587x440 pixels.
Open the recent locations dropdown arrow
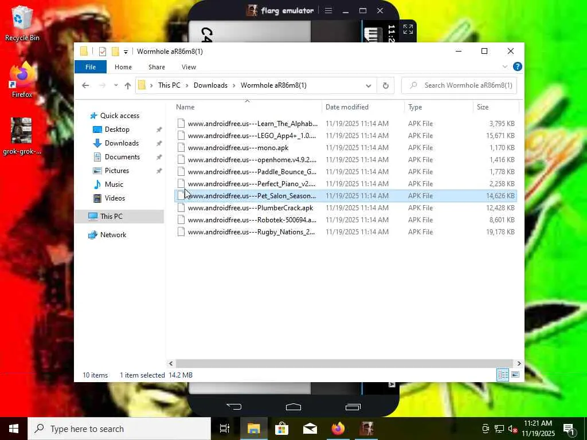[116, 85]
